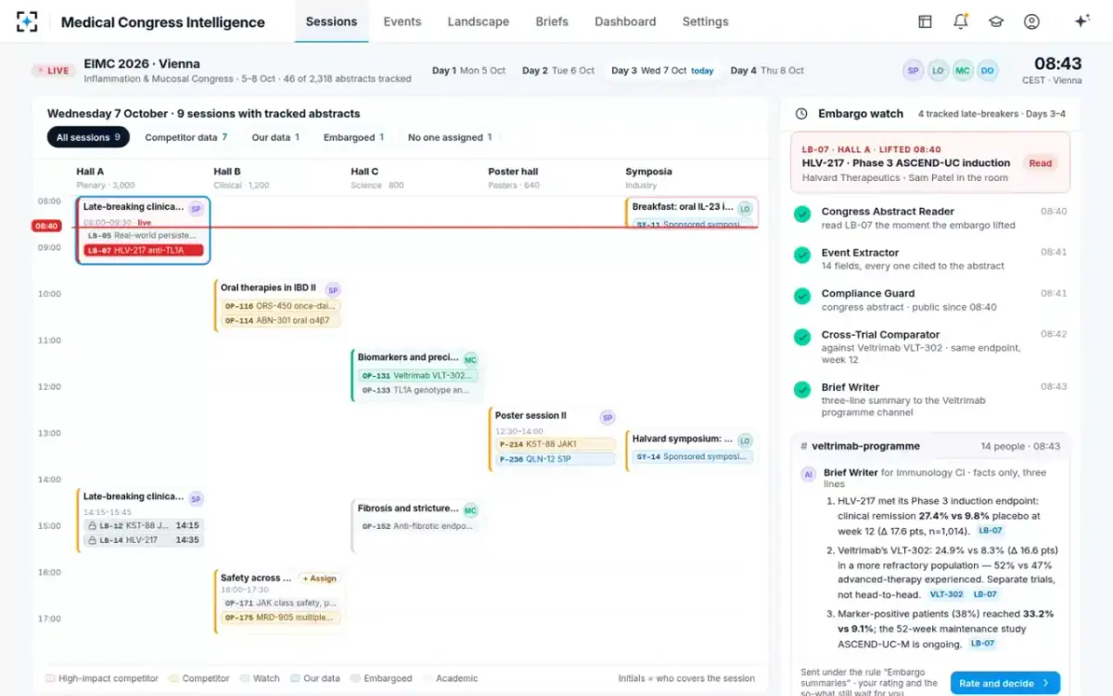The width and height of the screenshot is (1113, 696).
Task: Click the SP avatar on Poster session II
Action: 608,418
